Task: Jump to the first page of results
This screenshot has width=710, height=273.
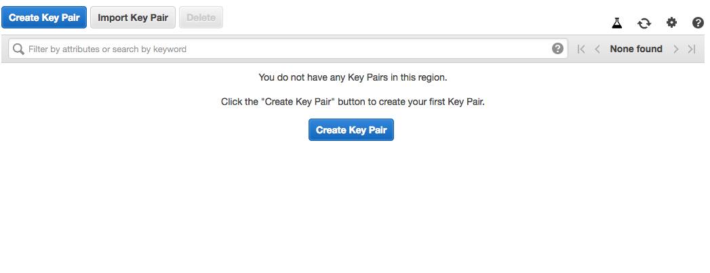Action: 581,49
